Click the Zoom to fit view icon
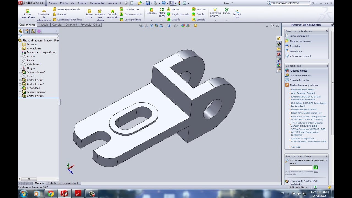 [x=141, y=26]
